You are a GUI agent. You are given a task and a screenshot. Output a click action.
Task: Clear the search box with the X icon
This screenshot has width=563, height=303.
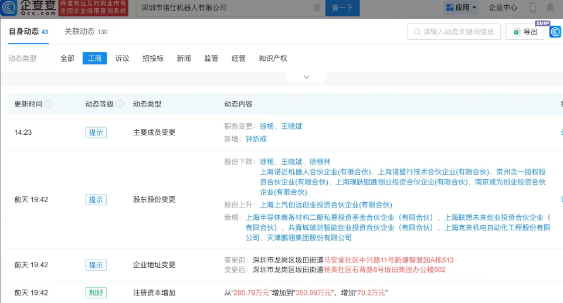[x=317, y=8]
